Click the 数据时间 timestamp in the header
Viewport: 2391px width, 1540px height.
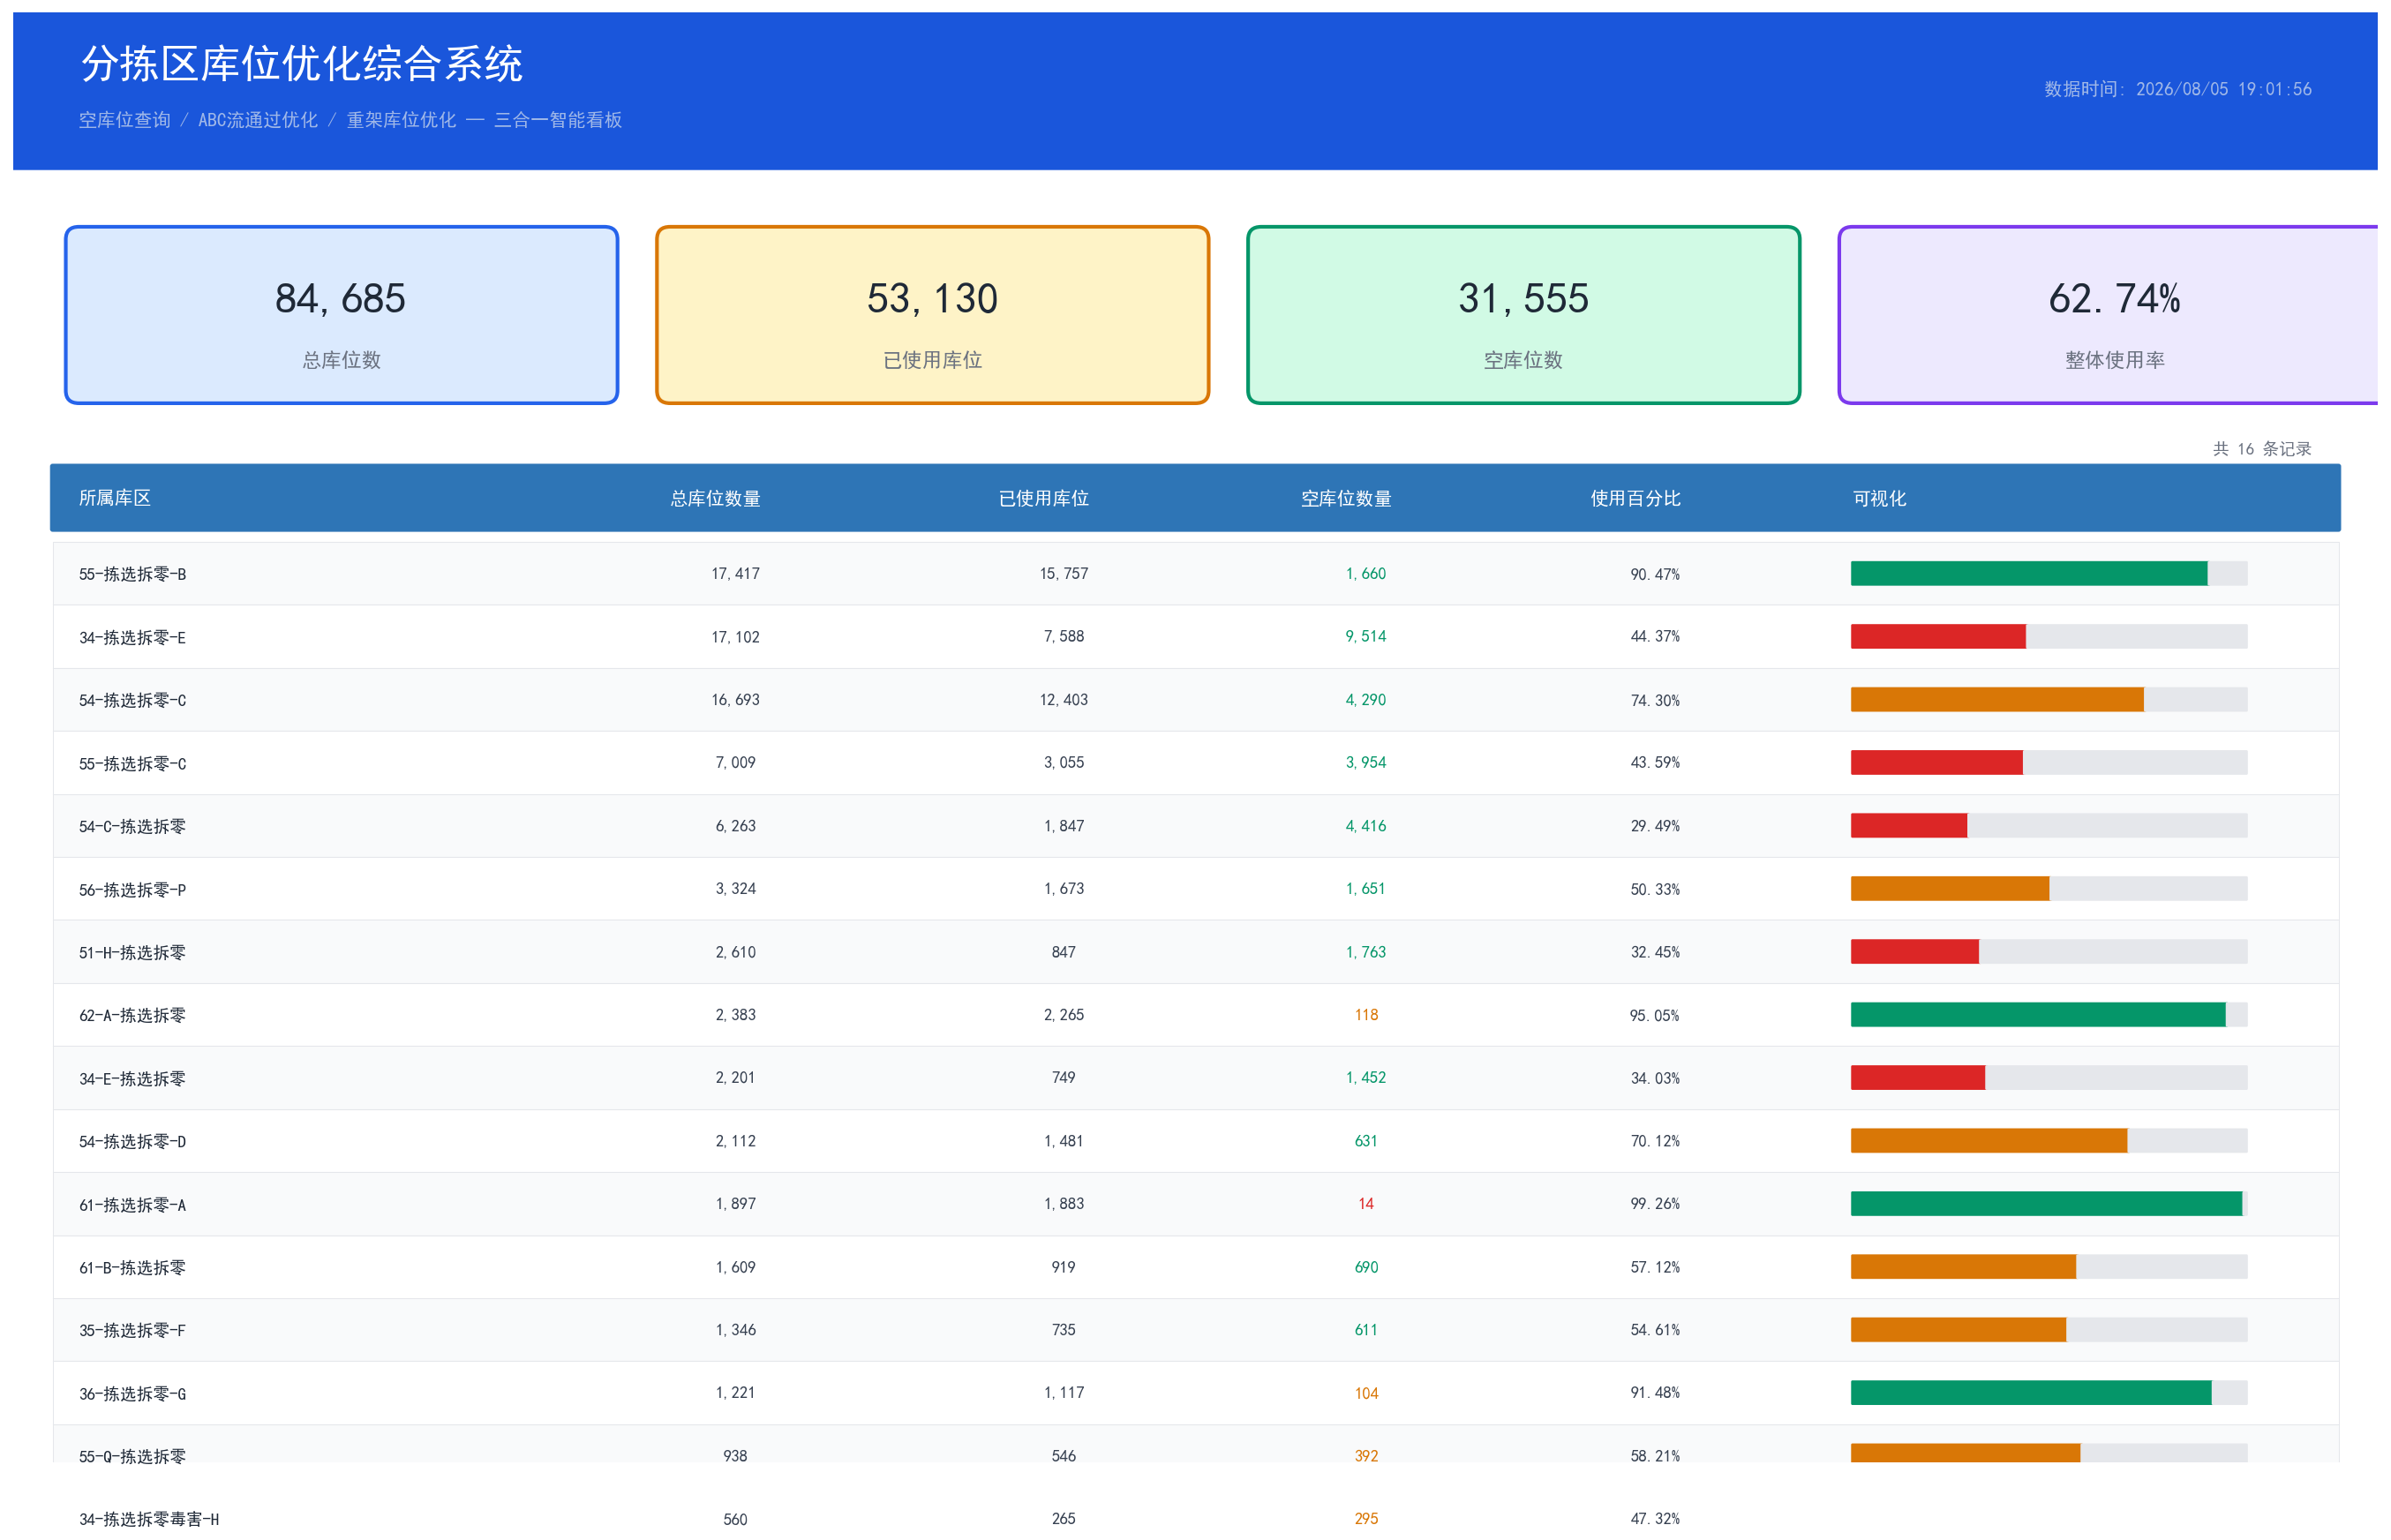pos(2177,89)
